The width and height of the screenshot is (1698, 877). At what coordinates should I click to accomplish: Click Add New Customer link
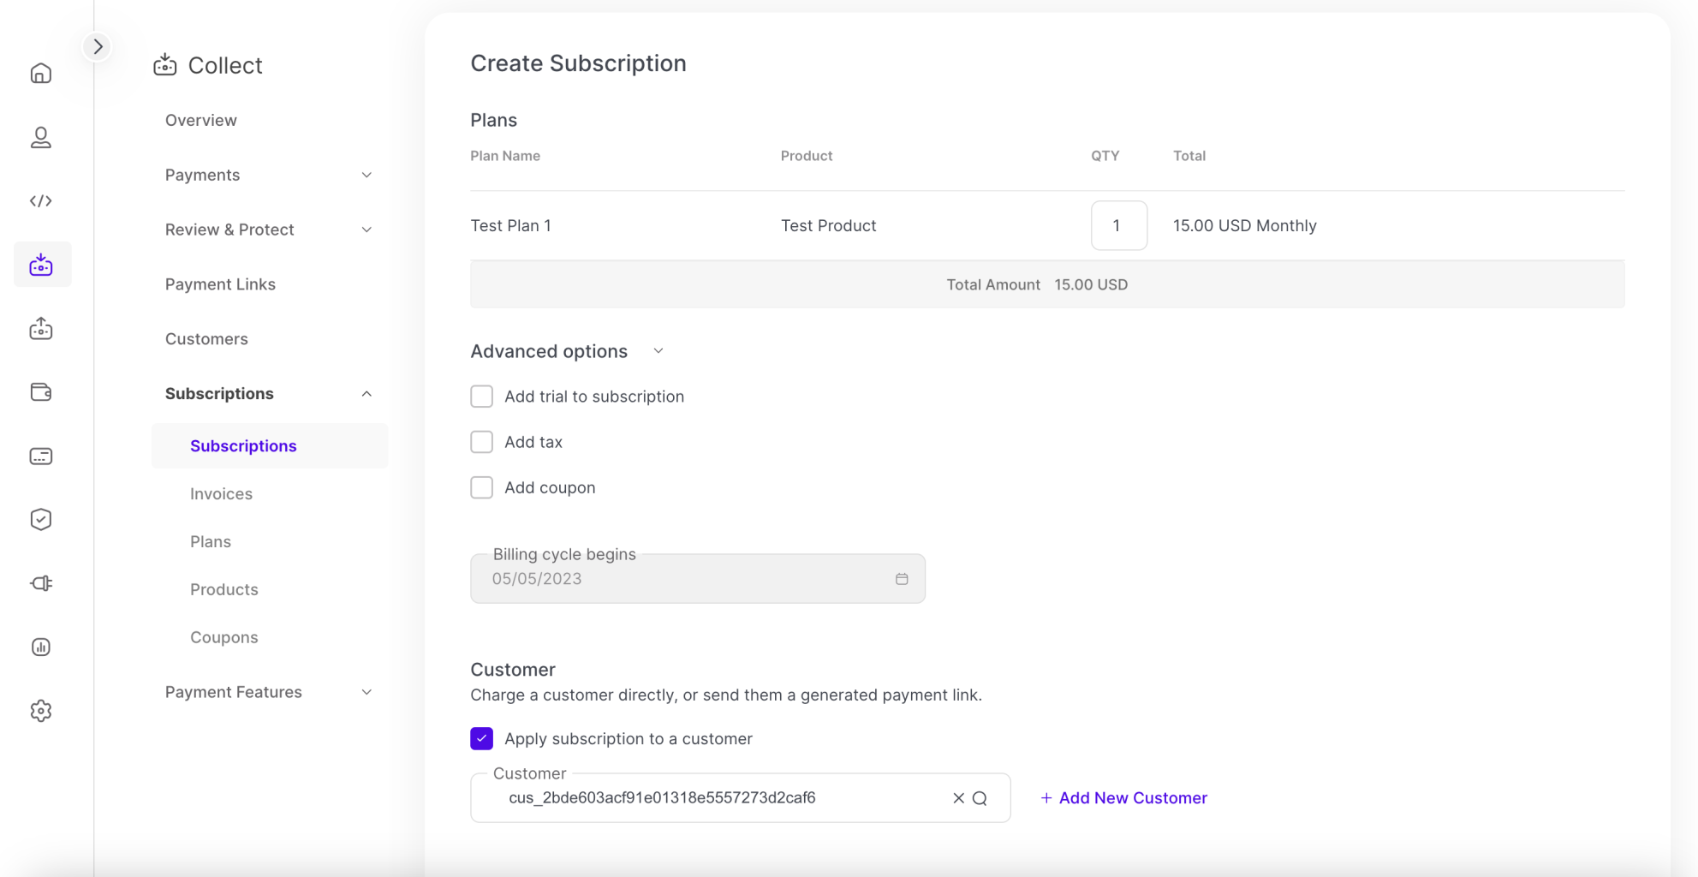click(x=1123, y=798)
